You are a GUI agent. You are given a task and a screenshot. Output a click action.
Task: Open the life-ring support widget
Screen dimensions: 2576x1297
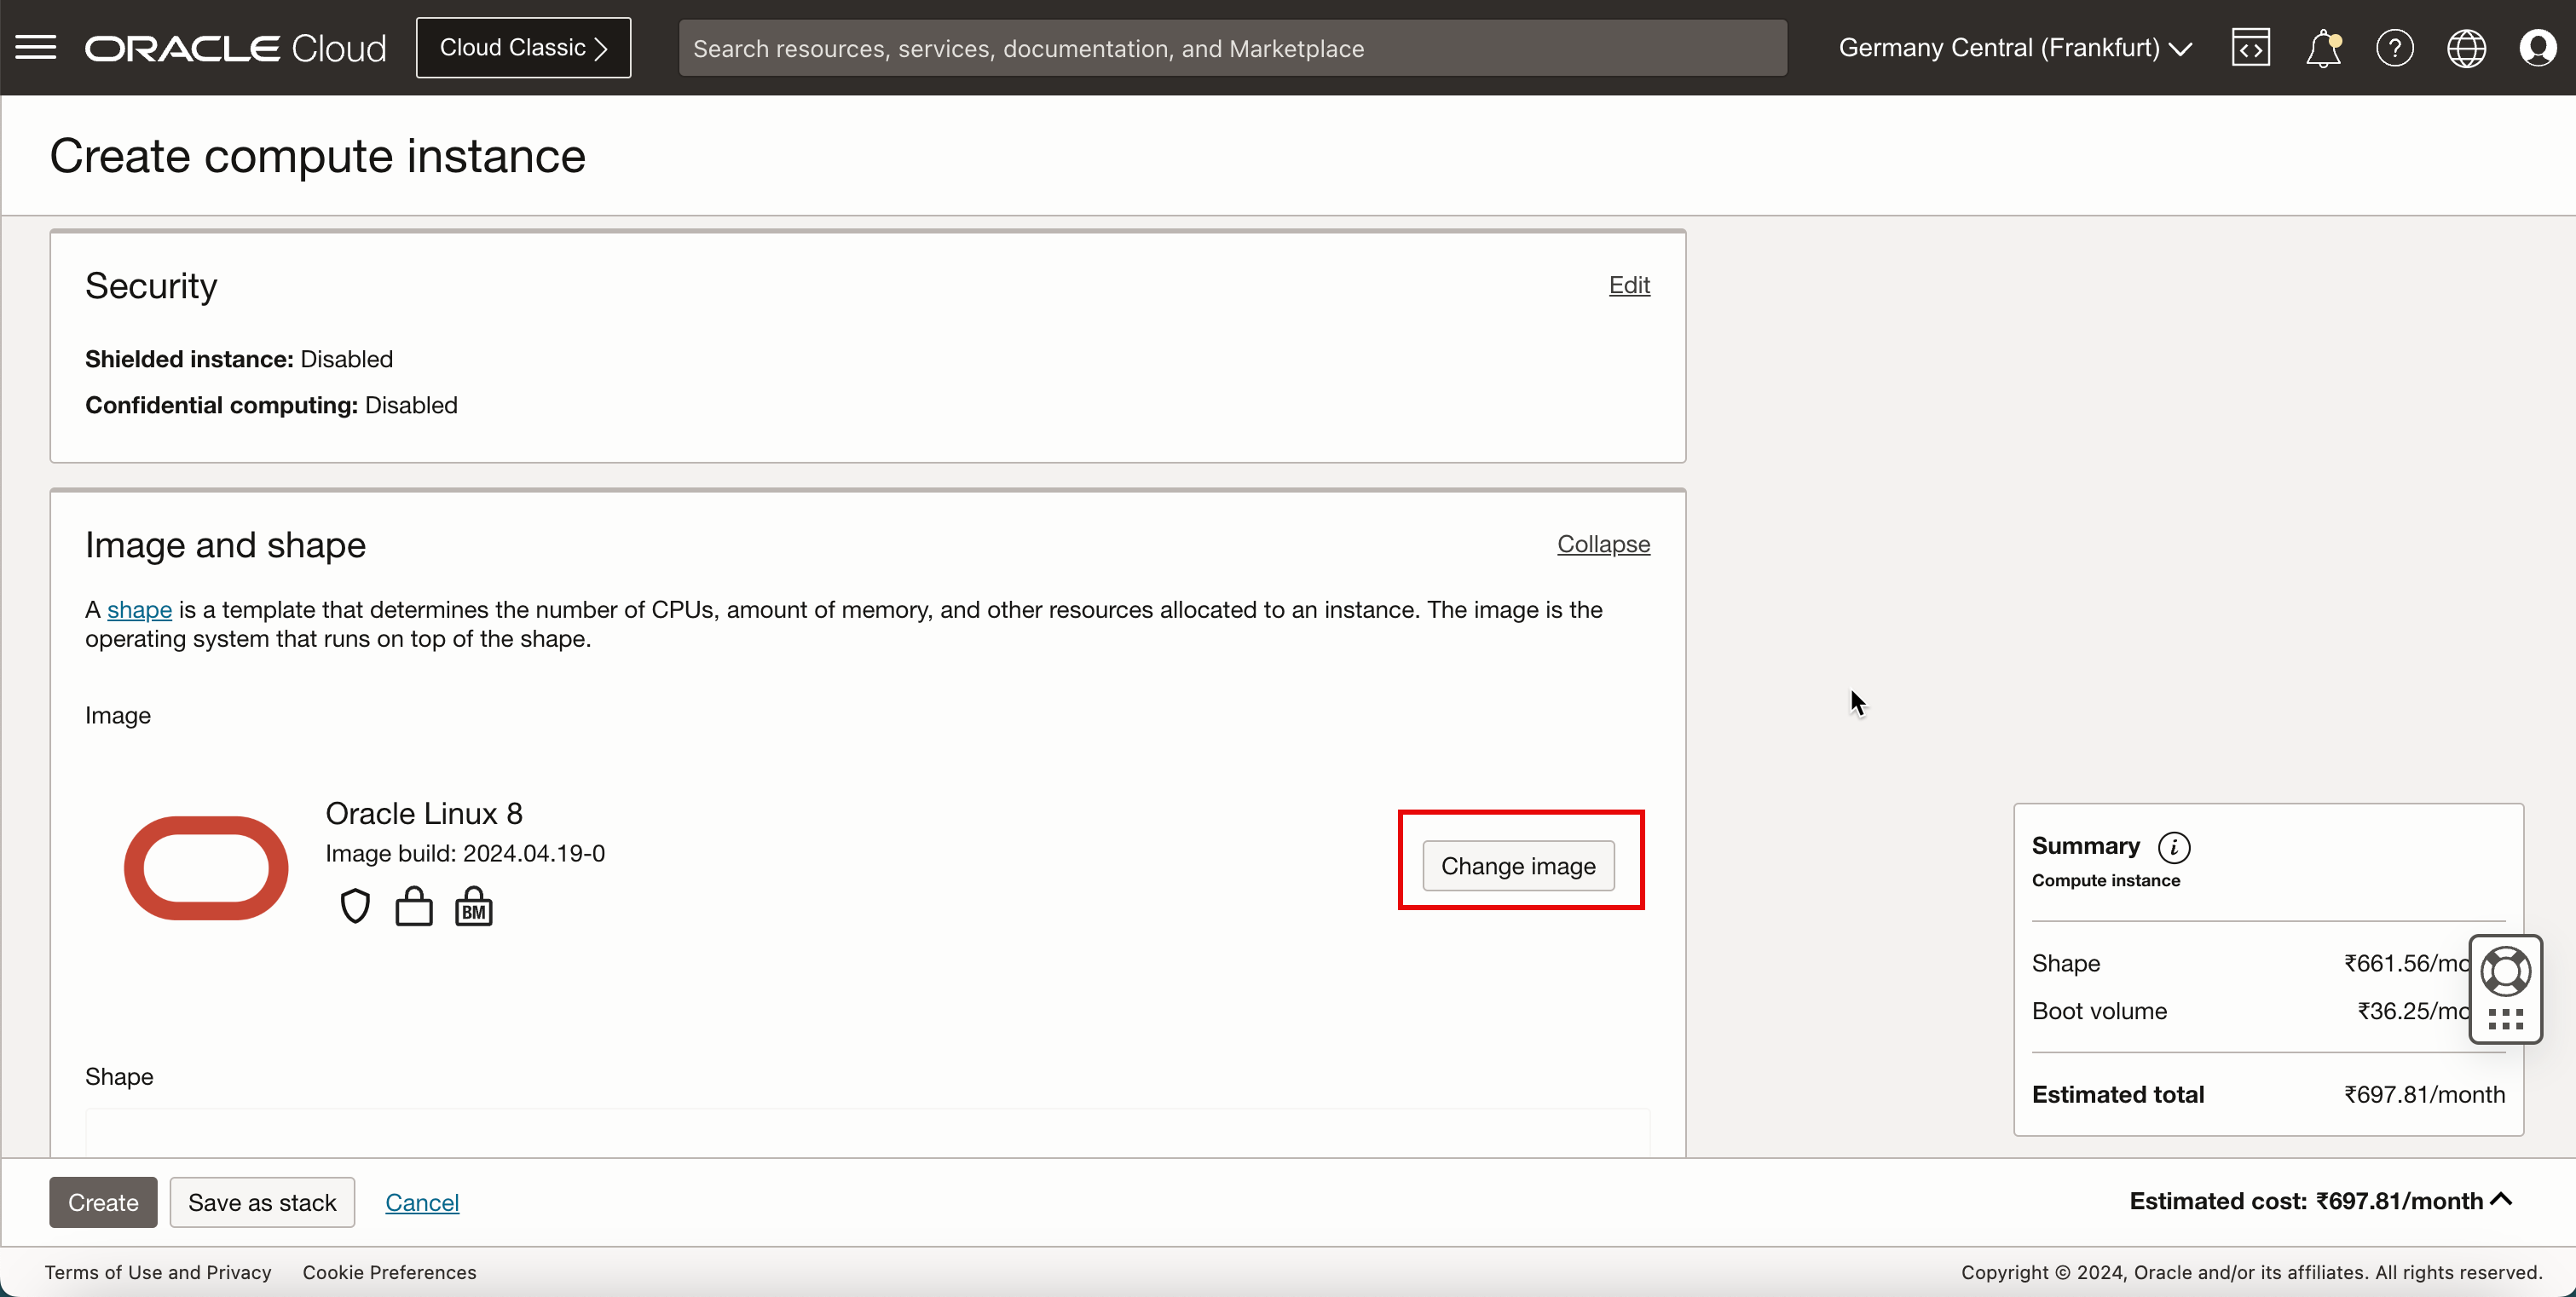click(x=2505, y=972)
